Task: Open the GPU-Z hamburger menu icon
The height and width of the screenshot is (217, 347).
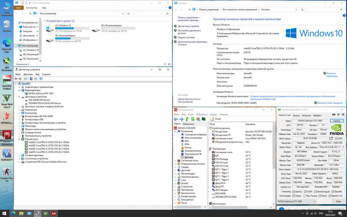Action: [343, 115]
